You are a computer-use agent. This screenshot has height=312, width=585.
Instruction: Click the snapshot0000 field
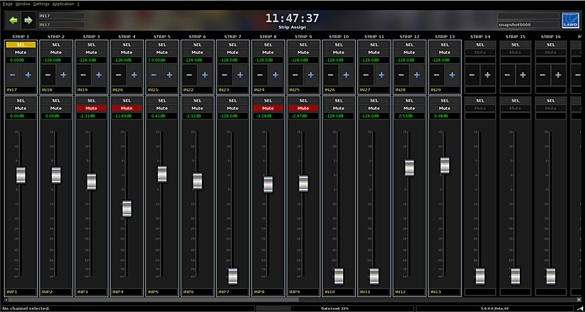[x=528, y=25]
